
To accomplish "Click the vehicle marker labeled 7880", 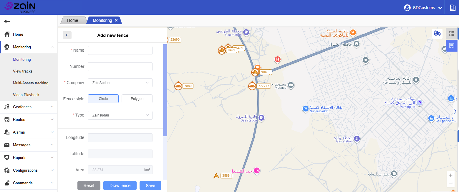I will [x=178, y=86].
